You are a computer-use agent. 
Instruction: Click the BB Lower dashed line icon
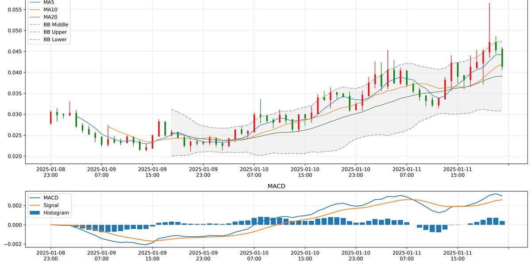click(34, 39)
